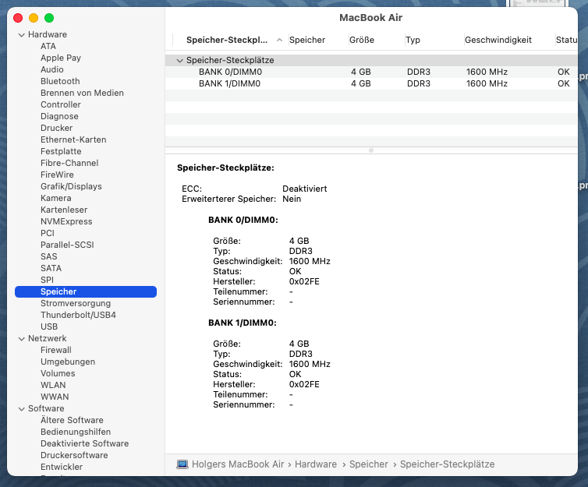Click the highlighted Speicher entry
The width and height of the screenshot is (588, 487).
(86, 292)
